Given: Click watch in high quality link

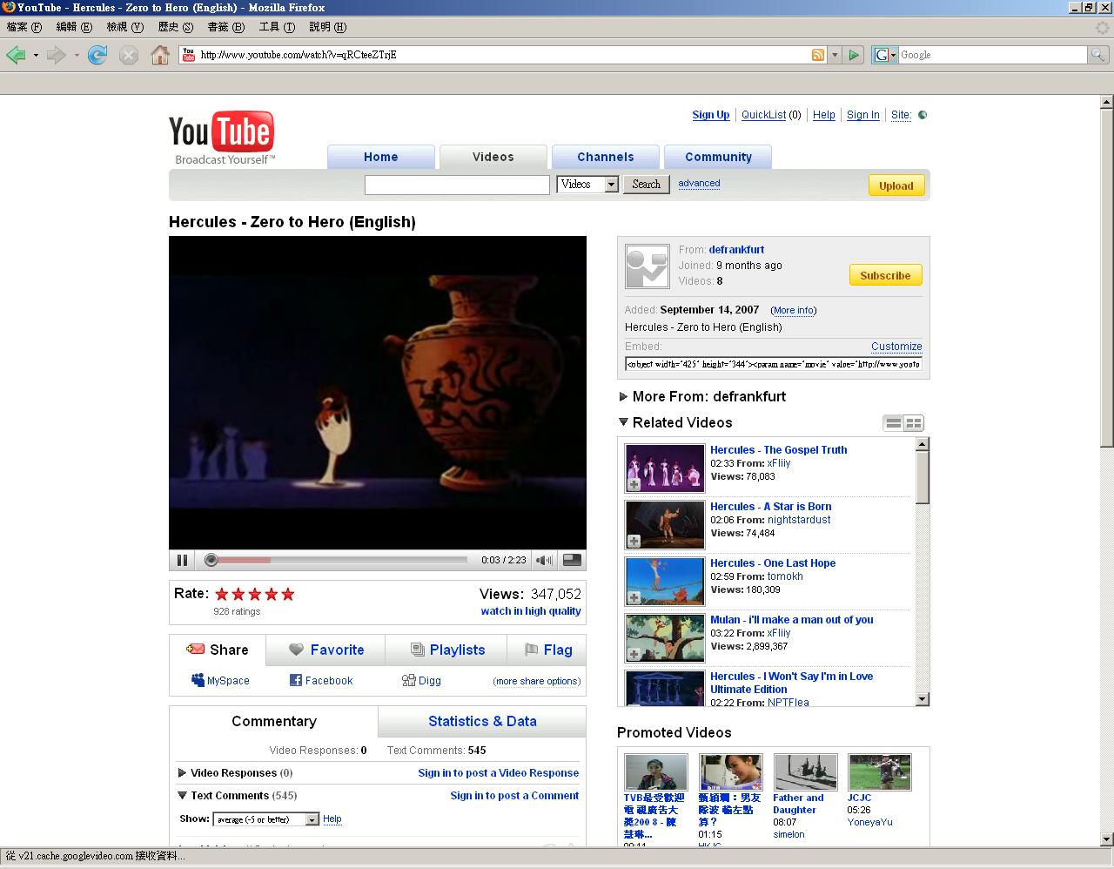Looking at the screenshot, I should (531, 611).
